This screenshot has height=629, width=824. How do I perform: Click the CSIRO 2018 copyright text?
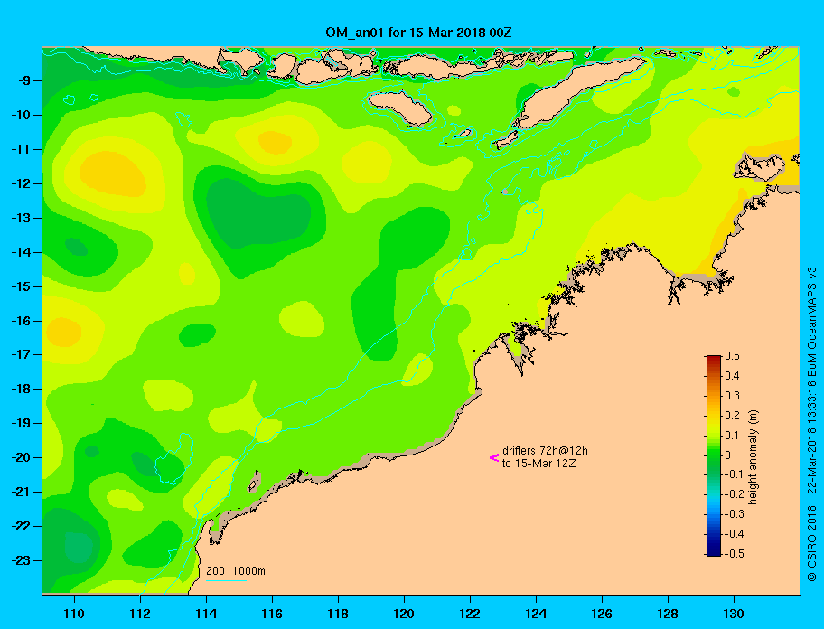(812, 543)
